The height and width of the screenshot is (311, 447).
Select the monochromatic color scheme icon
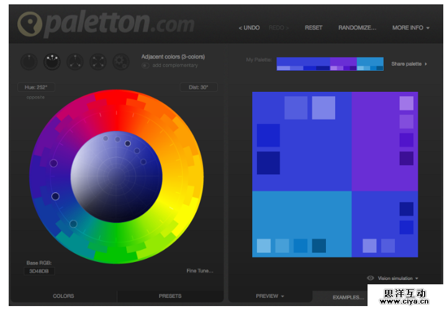pos(29,61)
